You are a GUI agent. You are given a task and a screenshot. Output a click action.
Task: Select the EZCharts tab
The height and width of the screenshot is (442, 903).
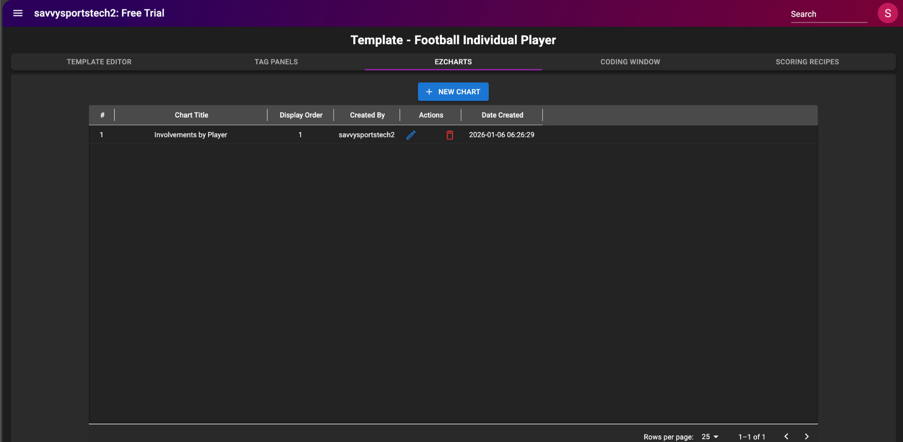pyautogui.click(x=453, y=62)
